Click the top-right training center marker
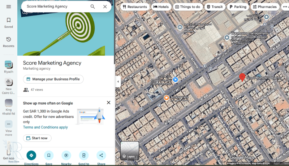 266,17
